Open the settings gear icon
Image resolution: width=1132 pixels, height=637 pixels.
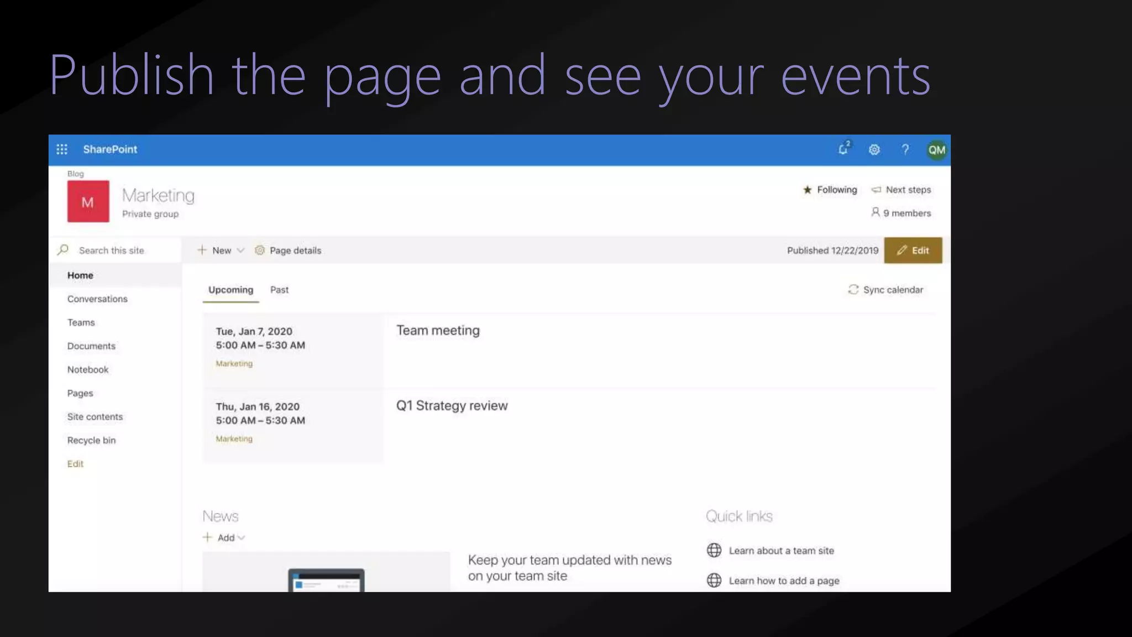pos(874,149)
